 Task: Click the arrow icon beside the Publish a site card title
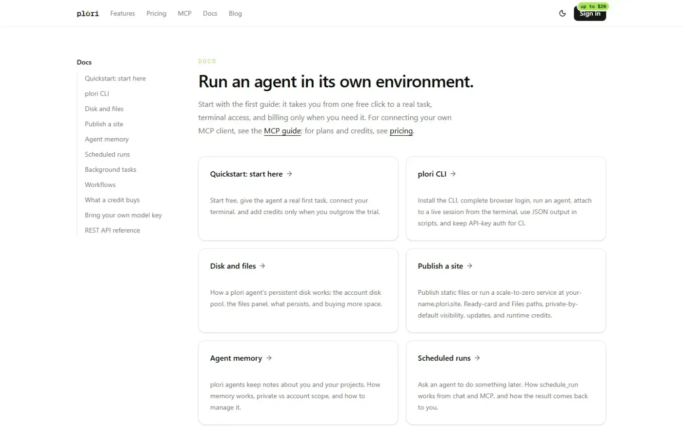[x=469, y=266]
